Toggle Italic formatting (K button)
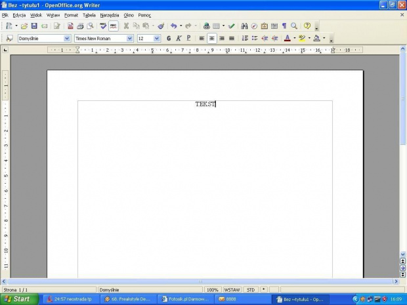 point(179,38)
